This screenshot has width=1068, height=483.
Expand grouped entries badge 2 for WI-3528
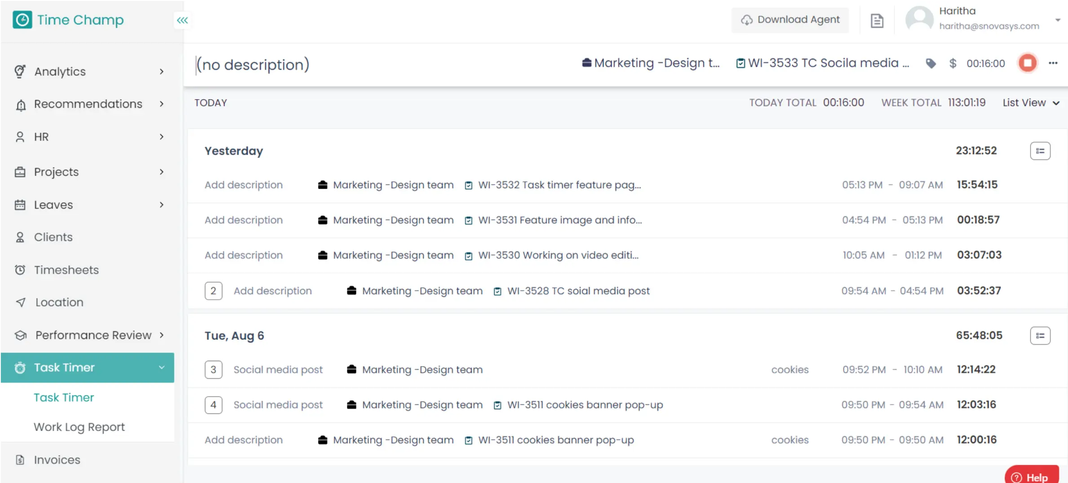point(213,291)
